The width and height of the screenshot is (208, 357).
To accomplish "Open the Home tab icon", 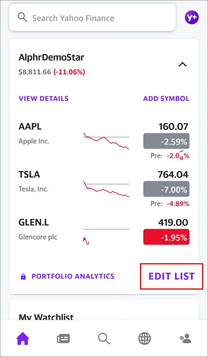I will point(22,338).
